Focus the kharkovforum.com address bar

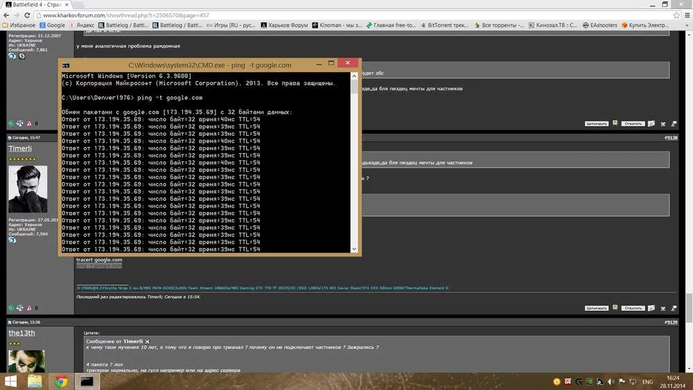[x=353, y=15]
